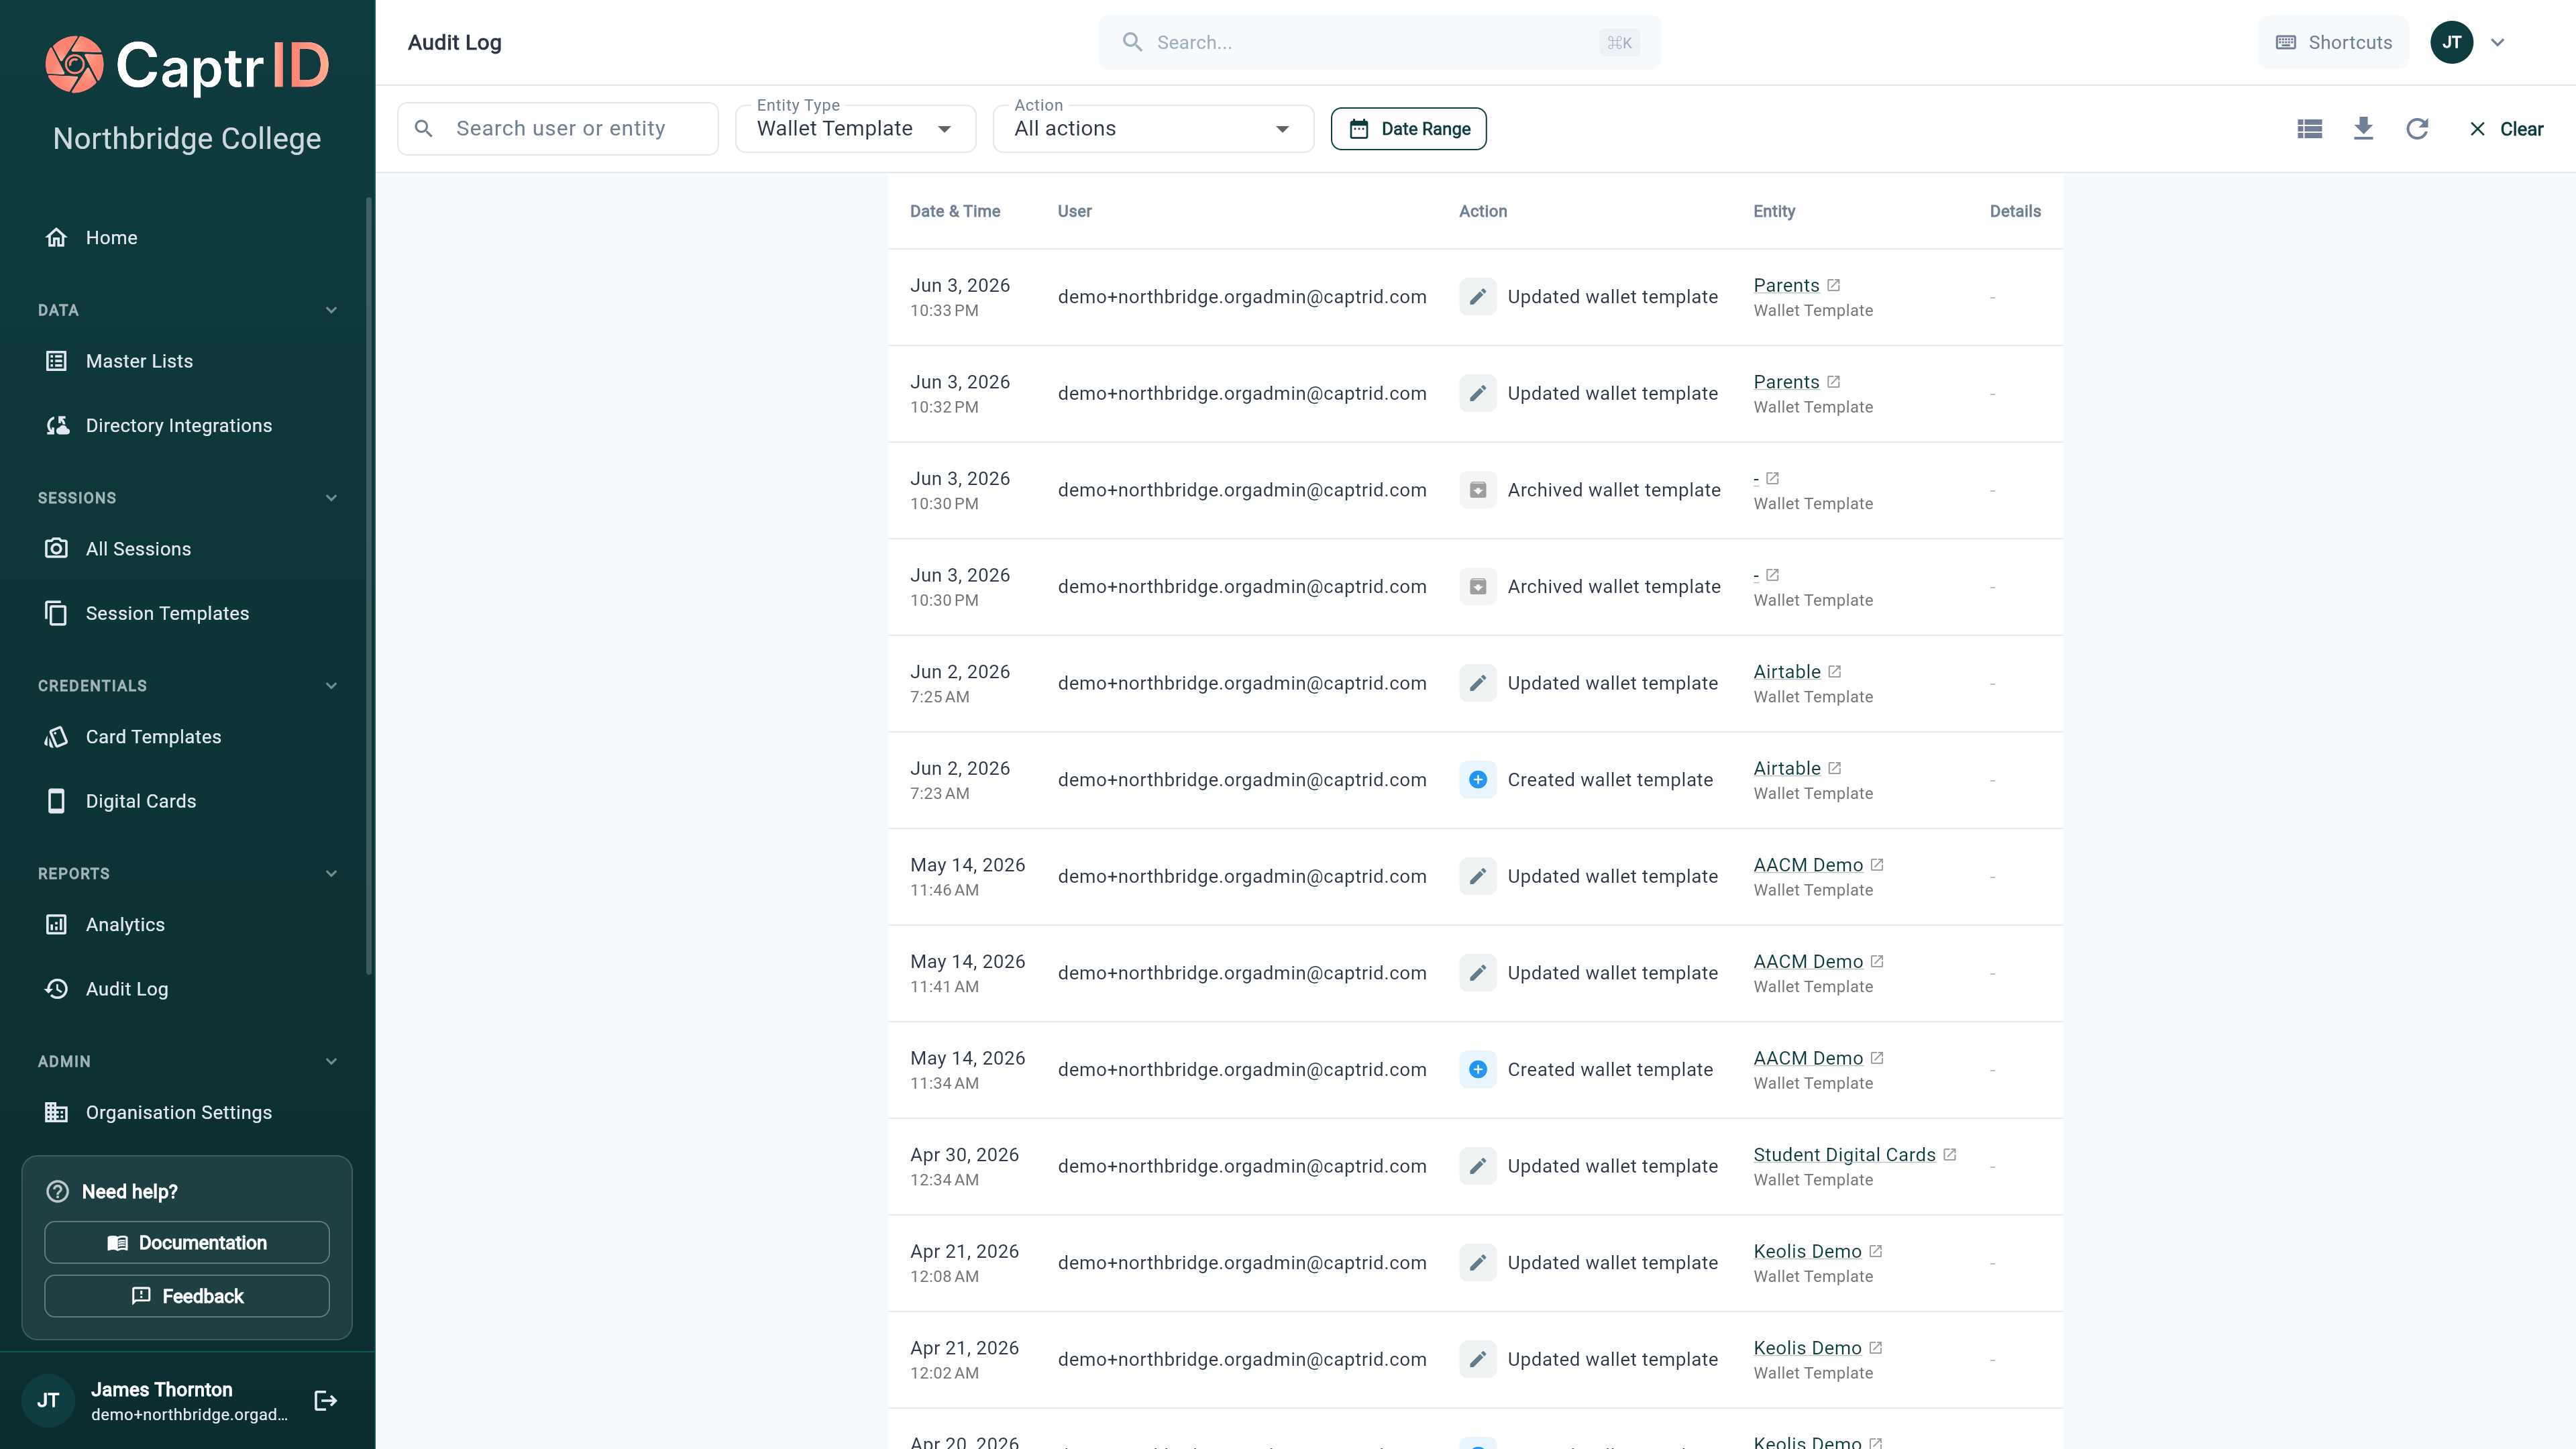2576x1449 pixels.
Task: Collapse the SESSIONS section
Action: [x=331, y=498]
